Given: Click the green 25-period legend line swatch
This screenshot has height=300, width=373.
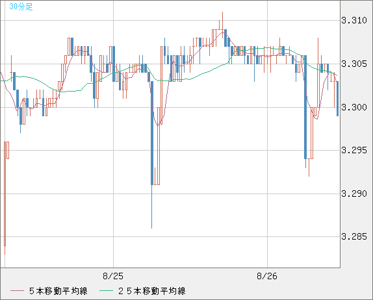Looking at the screenshot, I should (x=106, y=291).
